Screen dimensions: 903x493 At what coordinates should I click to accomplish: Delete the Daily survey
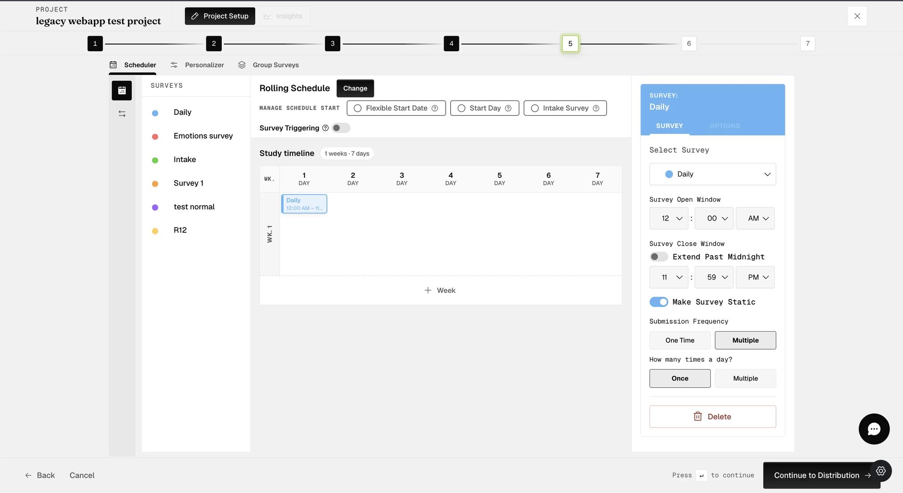[713, 417]
